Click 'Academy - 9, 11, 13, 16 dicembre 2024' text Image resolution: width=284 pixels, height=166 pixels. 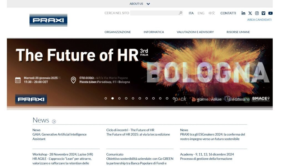click(x=207, y=154)
